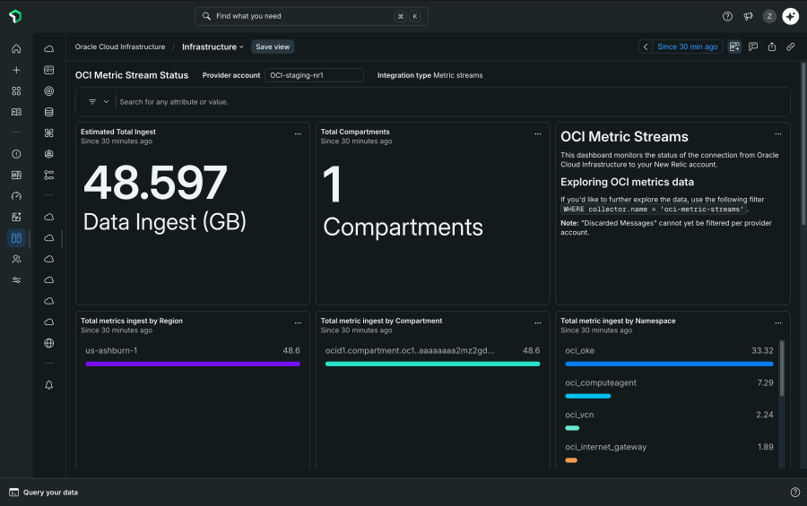This screenshot has height=506, width=807.
Task: Open the command-symbol icon in secondary sidebar
Action: click(x=49, y=133)
